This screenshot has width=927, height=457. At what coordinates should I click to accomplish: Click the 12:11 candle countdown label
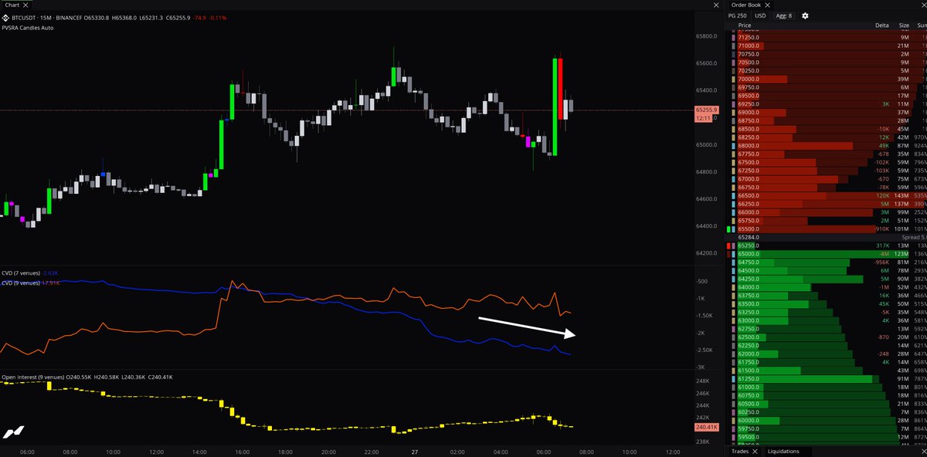(x=704, y=119)
